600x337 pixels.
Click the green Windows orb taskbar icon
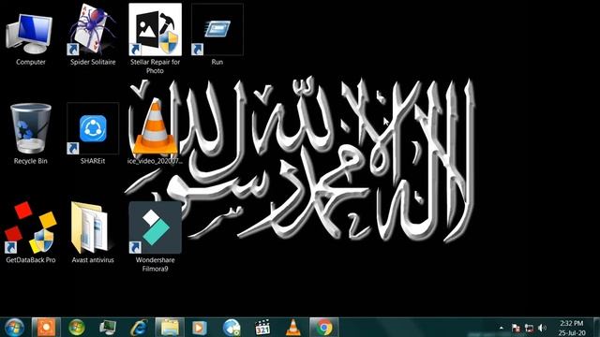pyautogui.click(x=77, y=328)
